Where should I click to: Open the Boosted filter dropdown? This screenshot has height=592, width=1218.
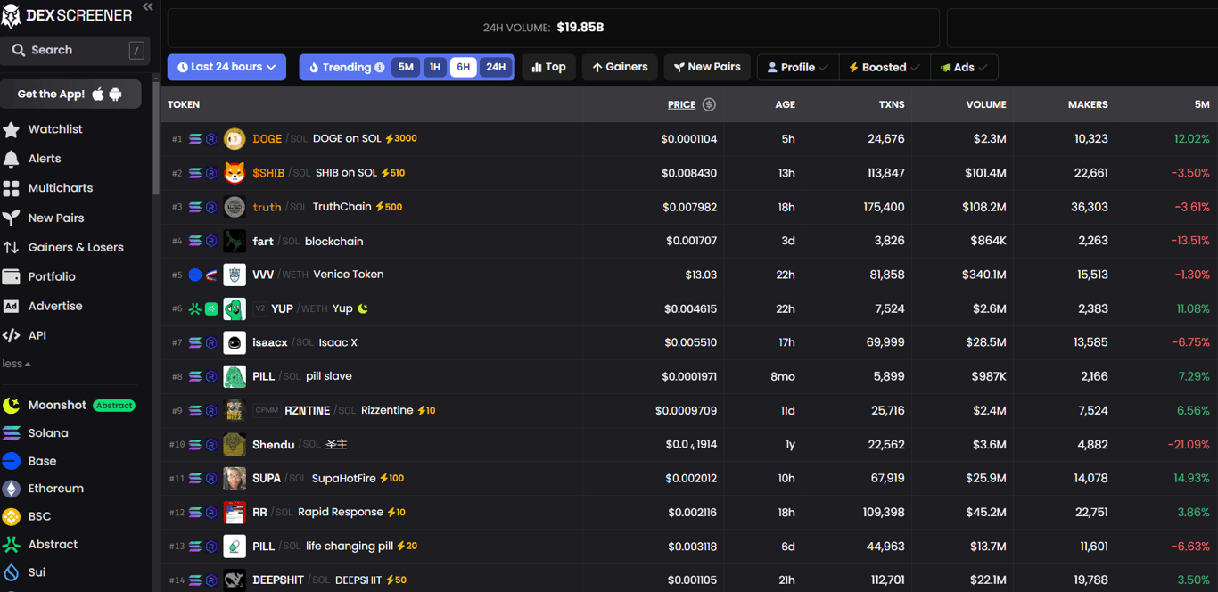[883, 67]
